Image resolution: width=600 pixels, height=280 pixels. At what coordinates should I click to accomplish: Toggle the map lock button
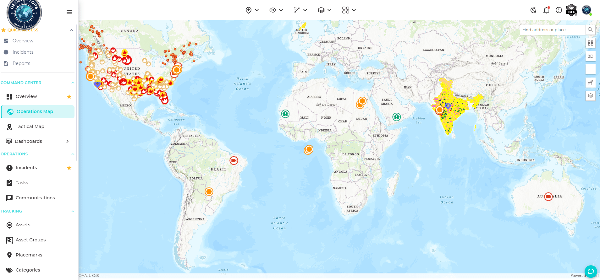(590, 83)
